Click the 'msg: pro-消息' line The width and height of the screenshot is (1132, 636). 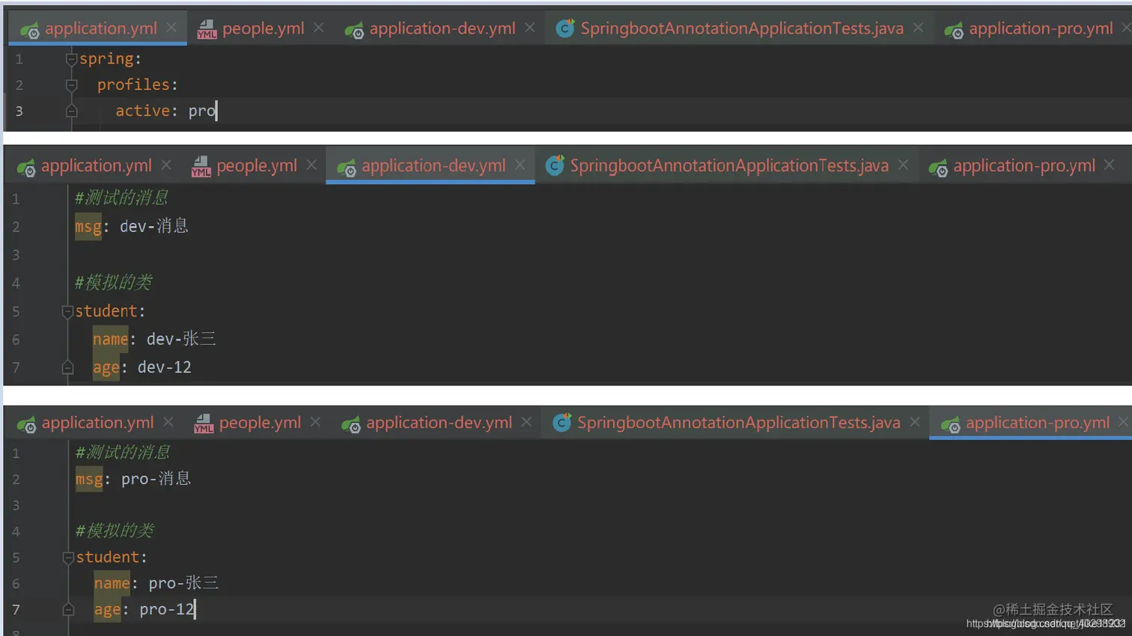pos(133,479)
